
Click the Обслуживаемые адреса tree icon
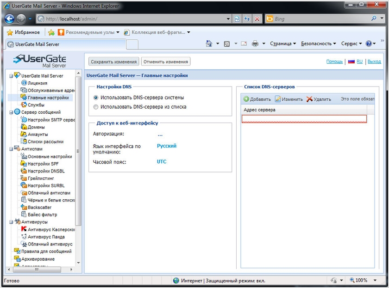(24, 90)
